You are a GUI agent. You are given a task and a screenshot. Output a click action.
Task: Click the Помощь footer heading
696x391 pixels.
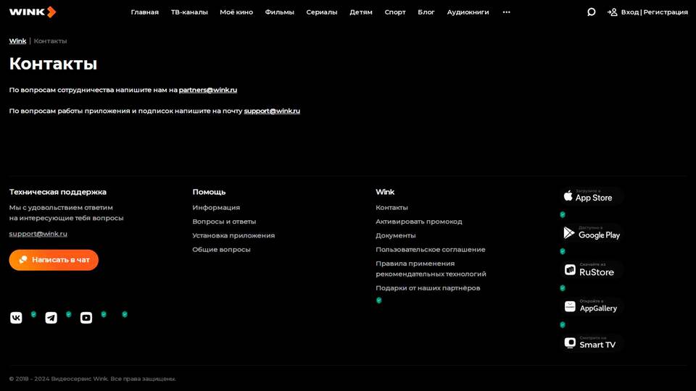[x=209, y=192]
